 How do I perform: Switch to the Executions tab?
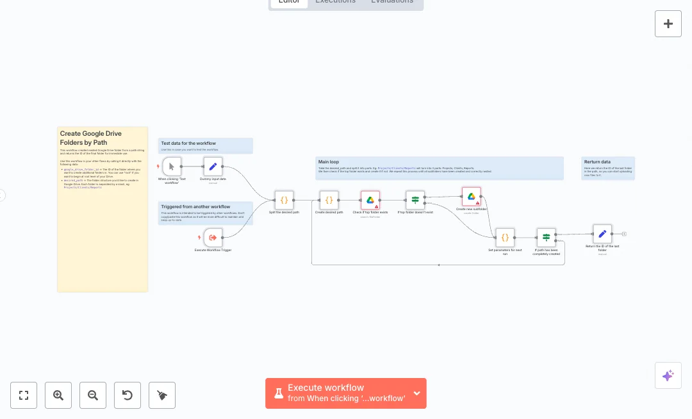(x=335, y=2)
